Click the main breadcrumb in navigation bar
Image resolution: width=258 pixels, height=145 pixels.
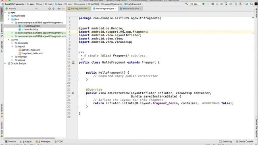coord(49,4)
